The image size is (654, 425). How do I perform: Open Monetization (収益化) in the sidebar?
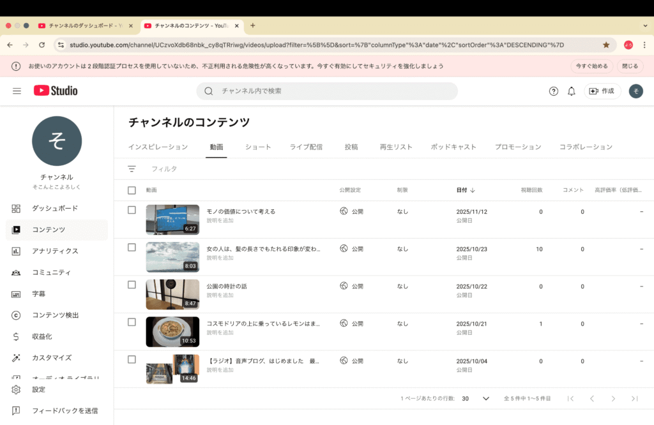point(42,336)
